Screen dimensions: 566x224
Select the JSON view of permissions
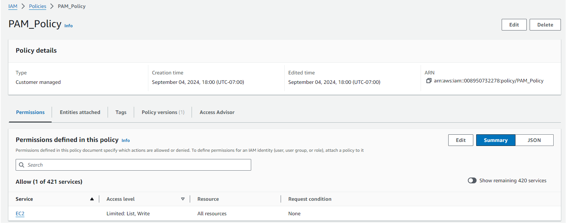click(x=534, y=140)
